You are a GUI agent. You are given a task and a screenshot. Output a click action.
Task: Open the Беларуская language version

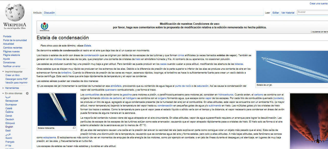coord(12,101)
